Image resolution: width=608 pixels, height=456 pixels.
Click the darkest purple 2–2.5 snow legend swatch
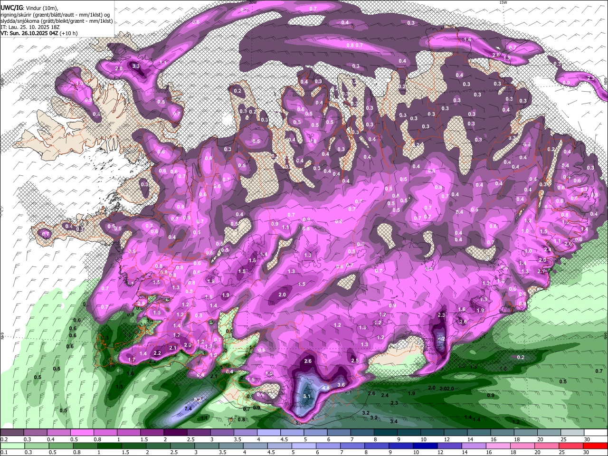click(x=175, y=433)
